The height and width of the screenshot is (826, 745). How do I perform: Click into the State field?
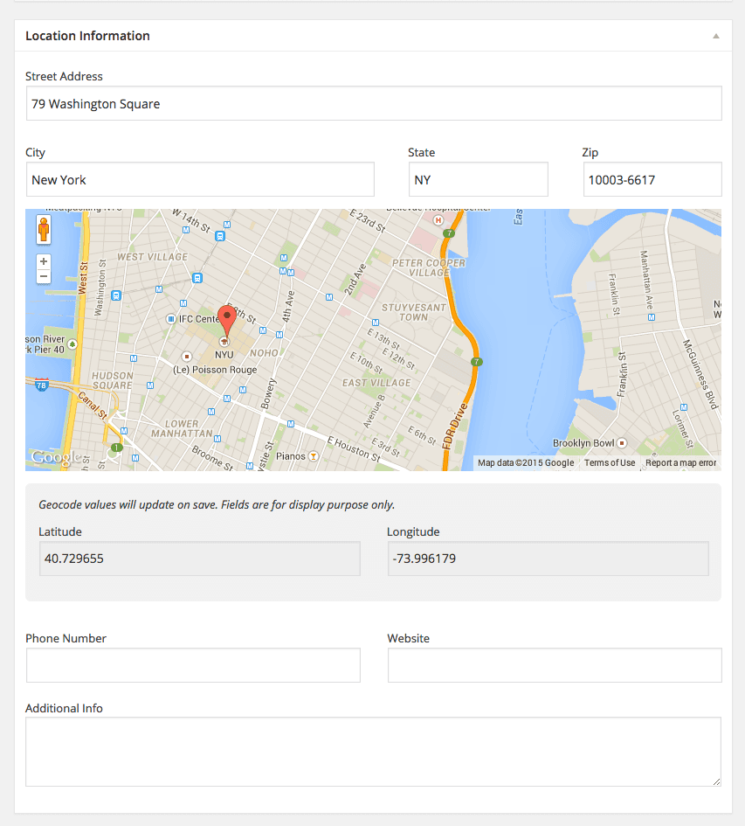pyautogui.click(x=478, y=180)
